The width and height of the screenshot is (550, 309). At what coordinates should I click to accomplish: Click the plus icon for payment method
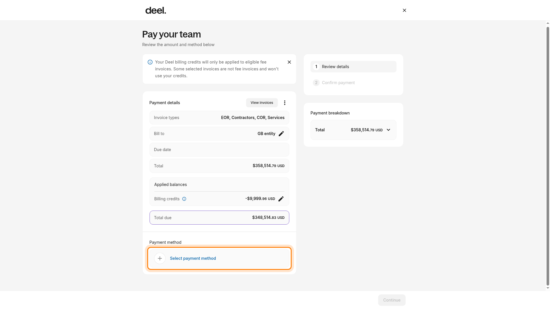pos(160,258)
